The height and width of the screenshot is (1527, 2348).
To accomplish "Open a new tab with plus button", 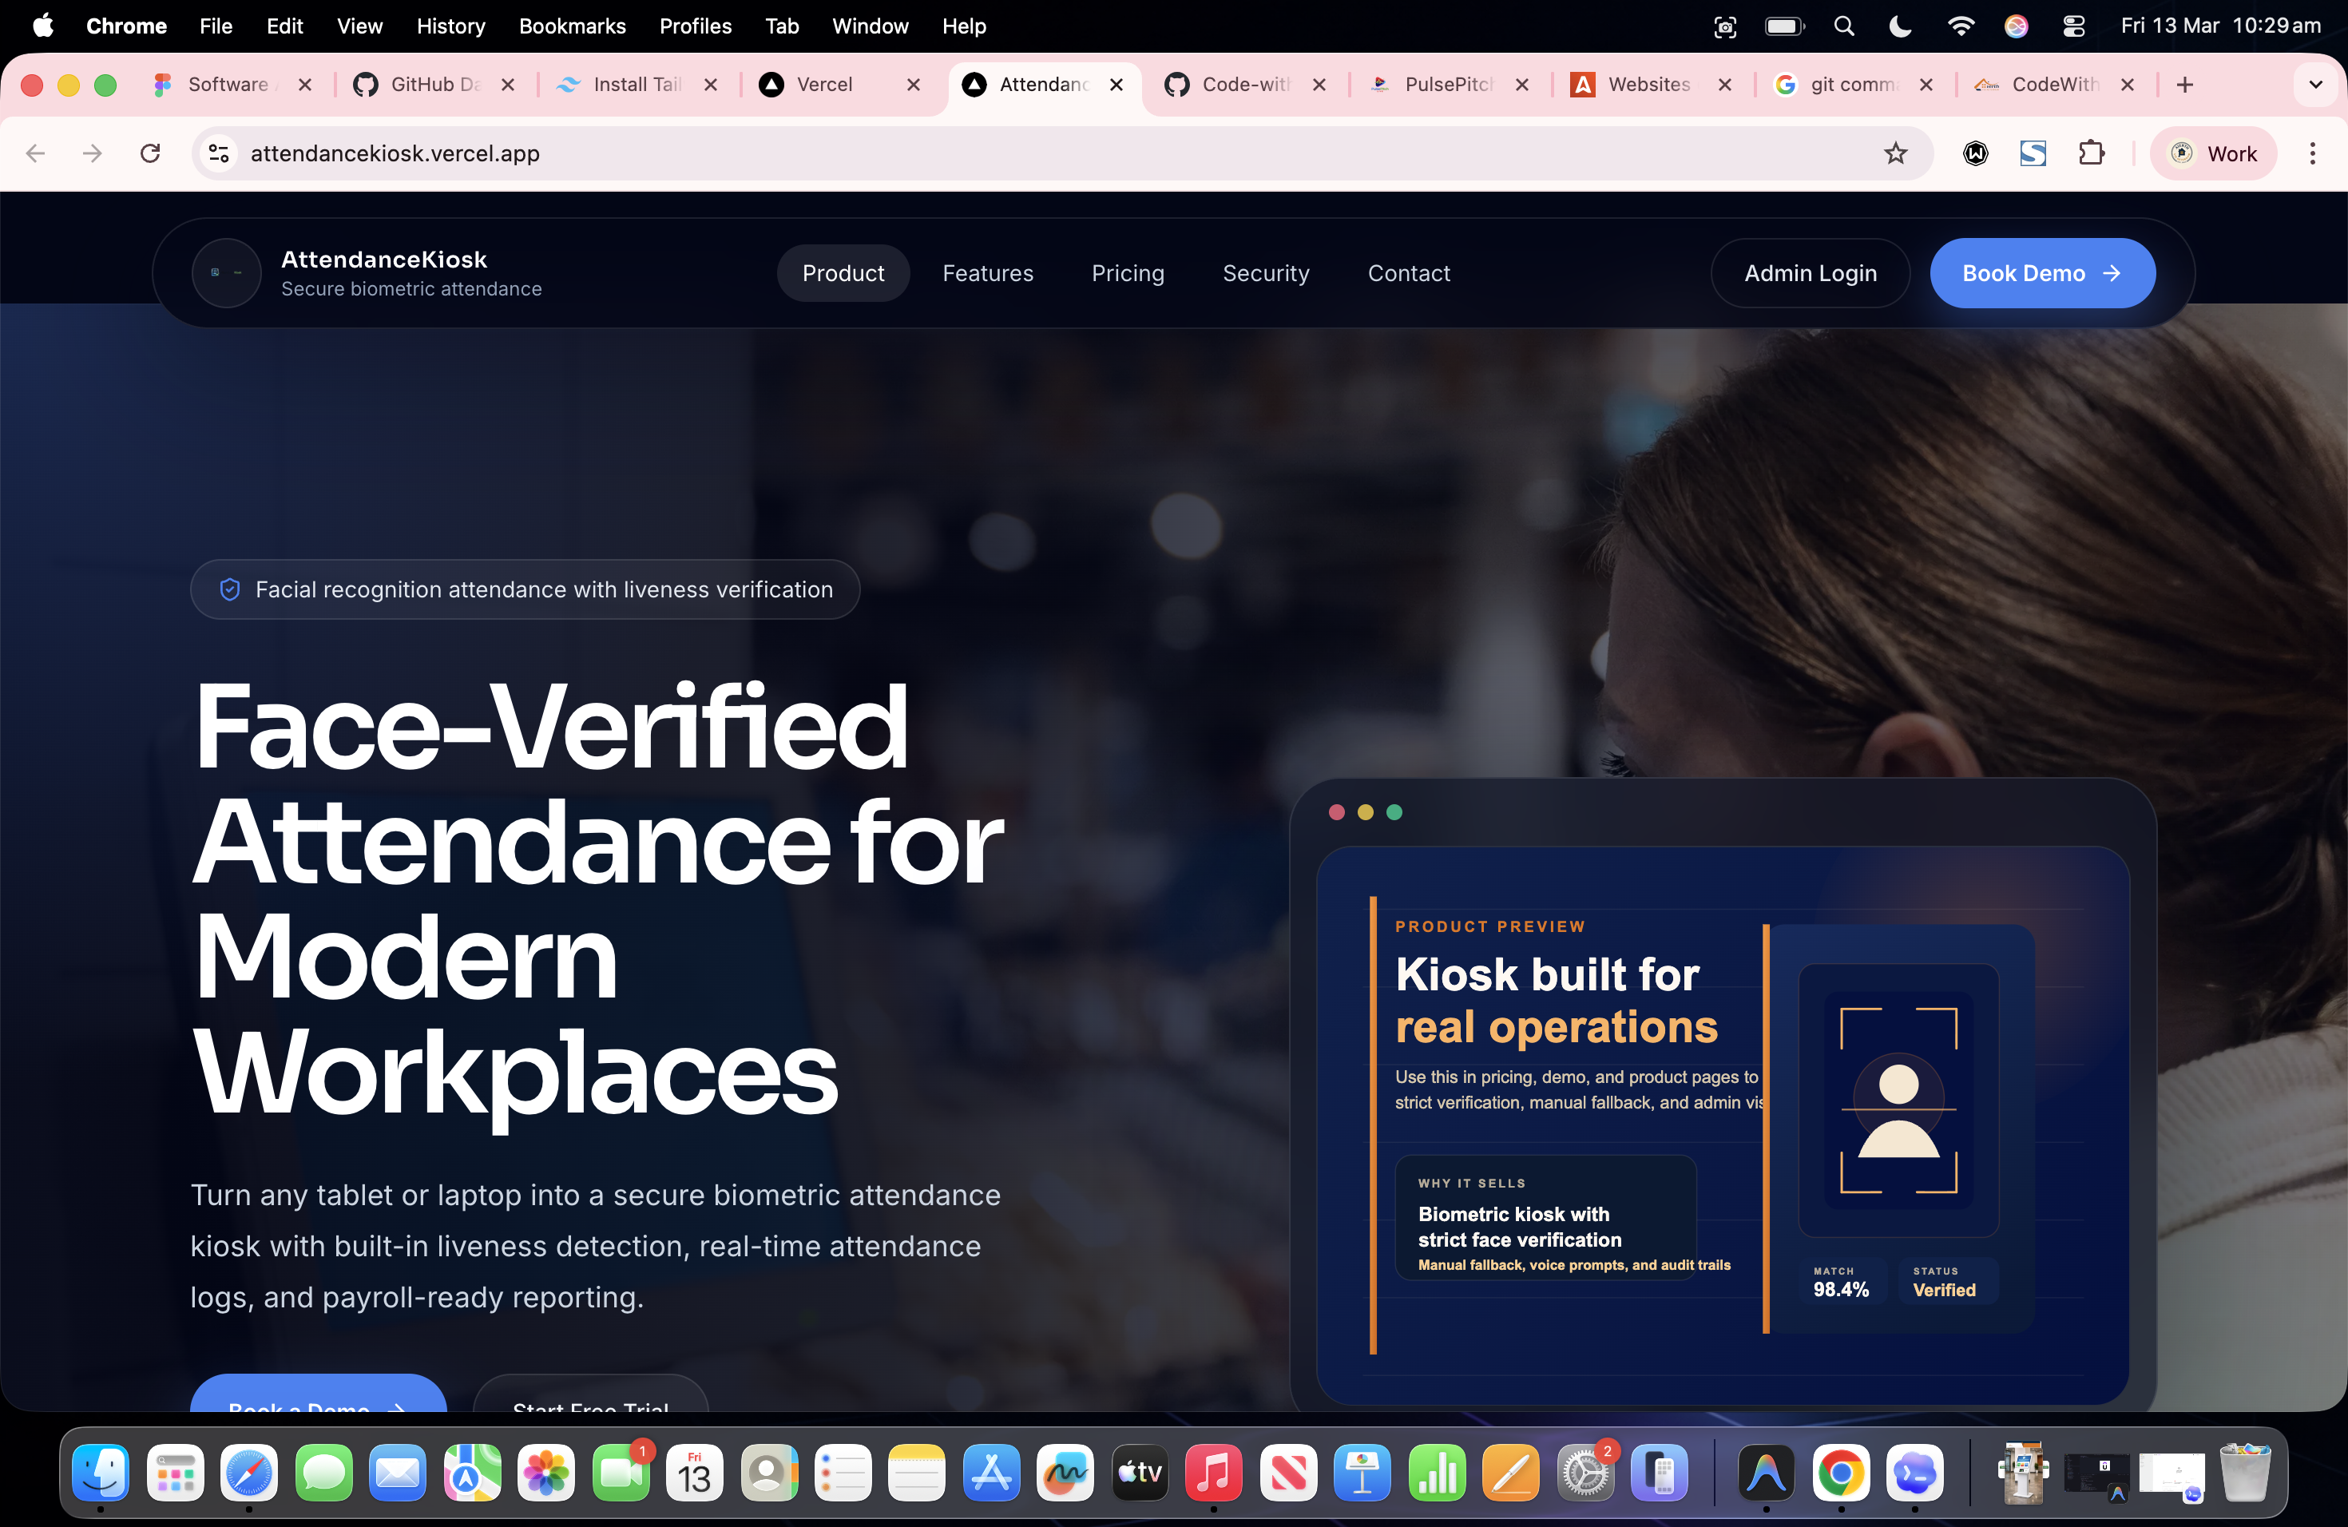I will coord(2184,85).
